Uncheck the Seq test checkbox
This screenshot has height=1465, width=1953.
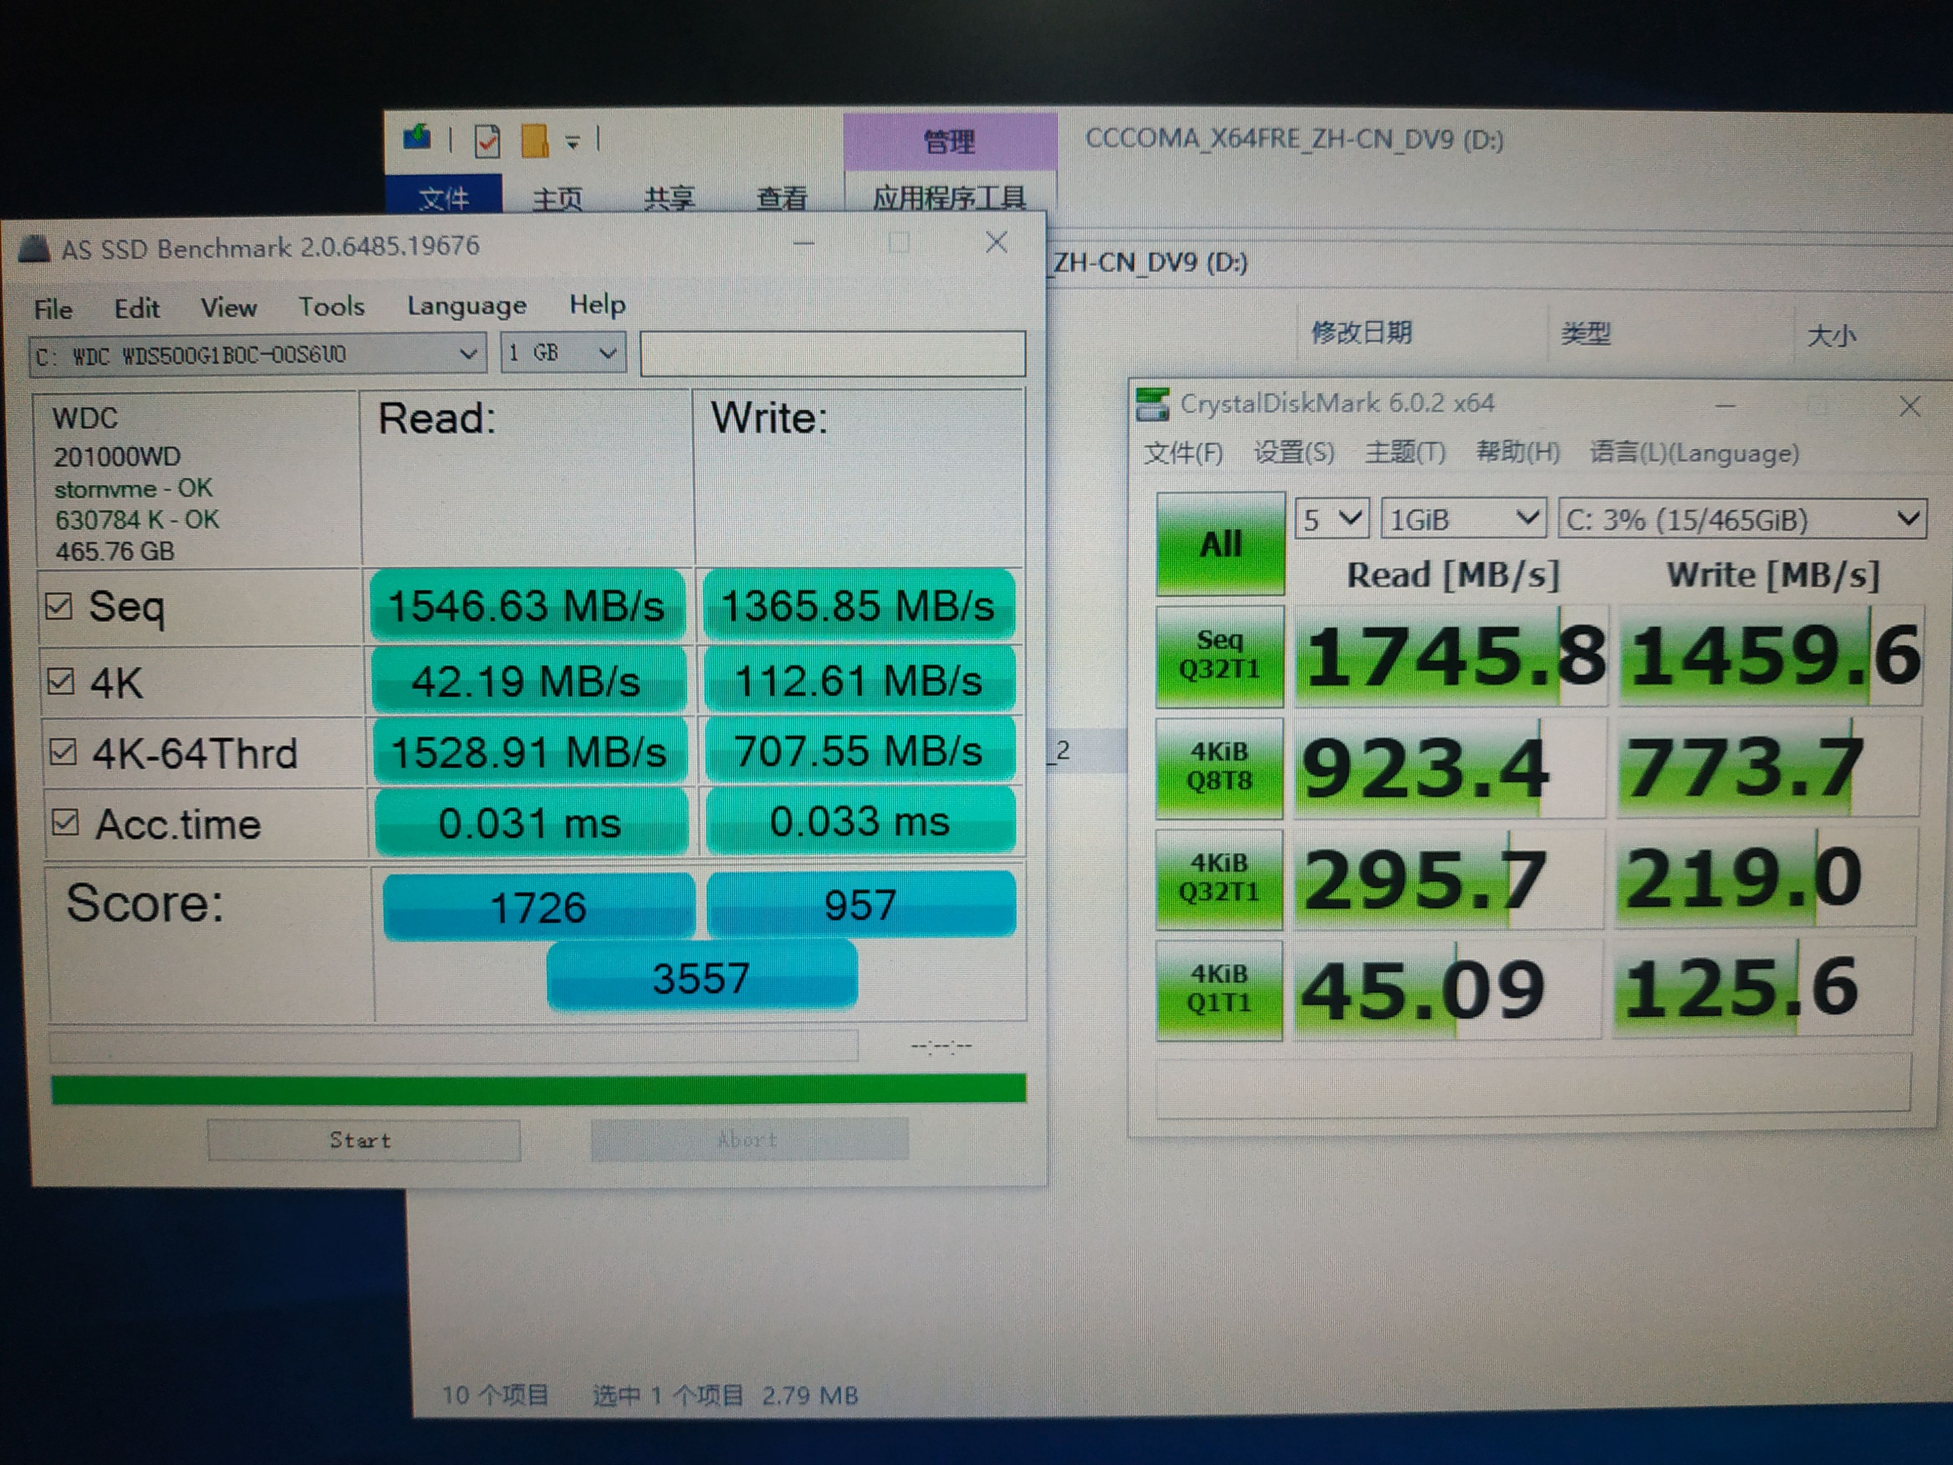coord(59,606)
